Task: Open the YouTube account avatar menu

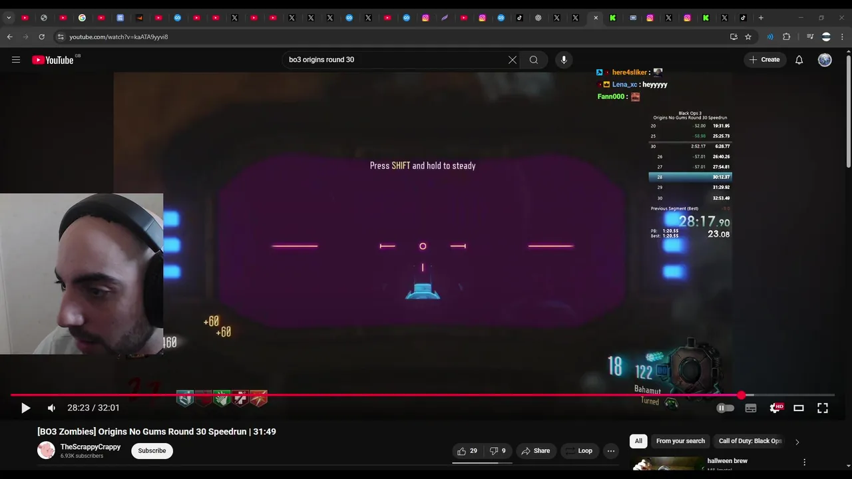Action: coord(825,60)
